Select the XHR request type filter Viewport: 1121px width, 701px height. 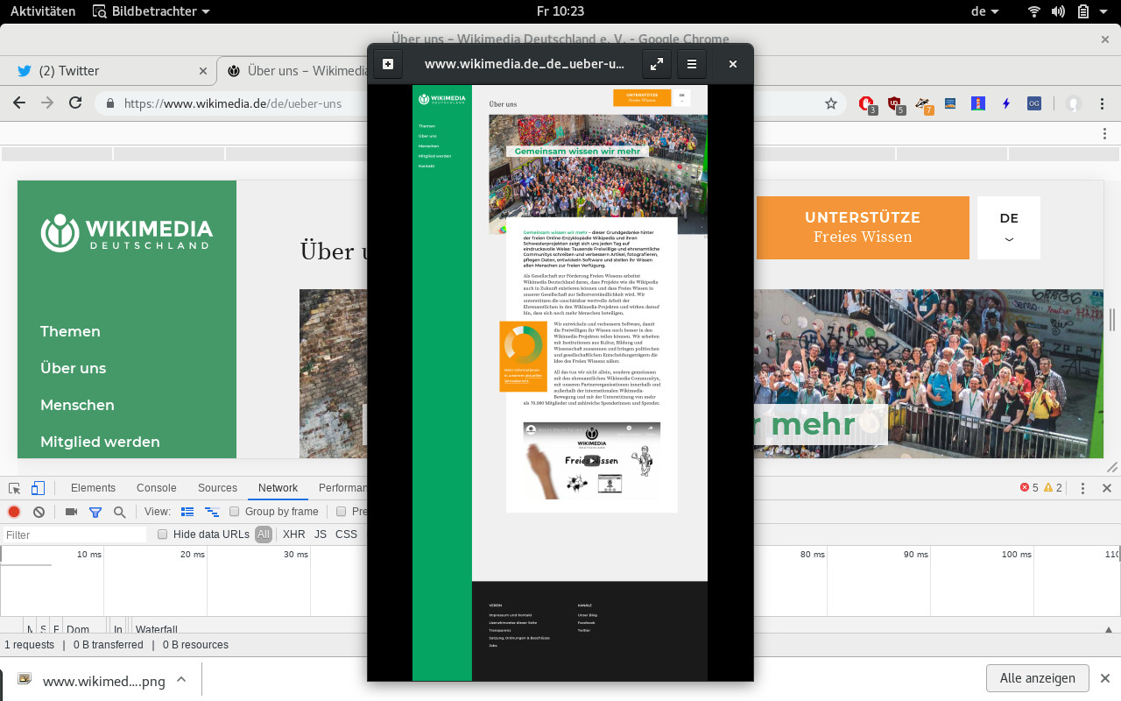[x=293, y=535]
